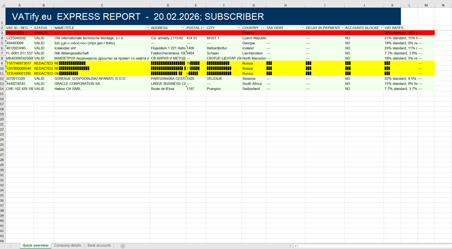Click the horizontal scrollbar left arrow
452x249 pixels.
[x=296, y=246]
